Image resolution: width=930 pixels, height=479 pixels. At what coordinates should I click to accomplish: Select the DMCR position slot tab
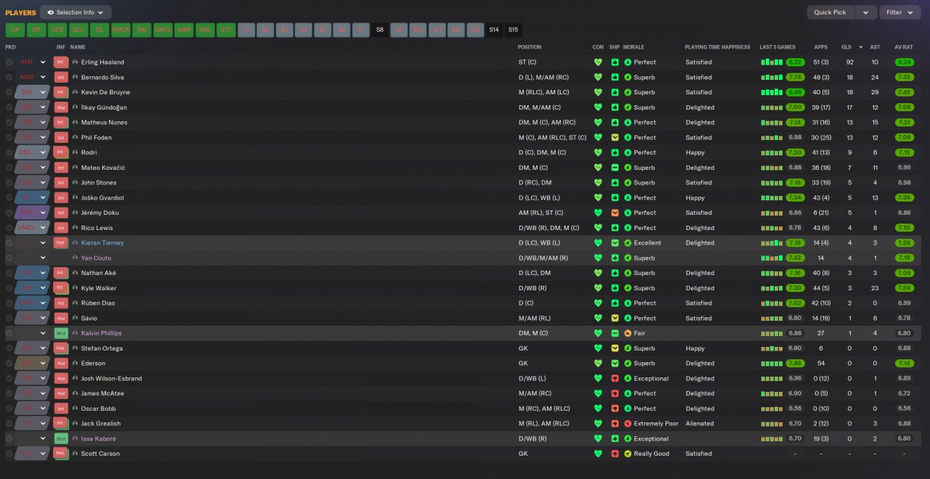[121, 30]
